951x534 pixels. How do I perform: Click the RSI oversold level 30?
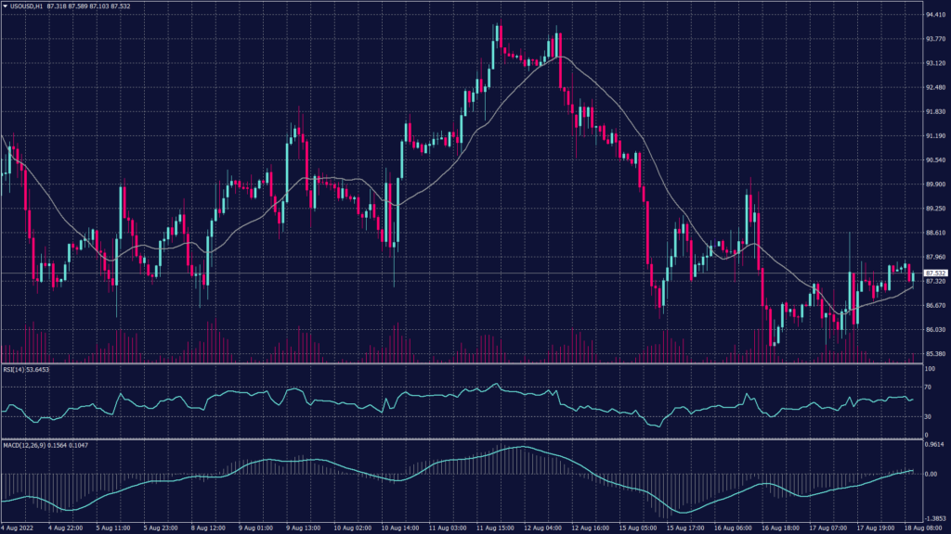[929, 418]
